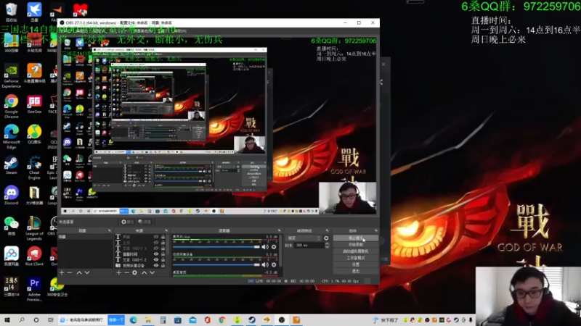Click the Start Recording button
Image resolution: width=581 pixels, height=326 pixels.
356,245
